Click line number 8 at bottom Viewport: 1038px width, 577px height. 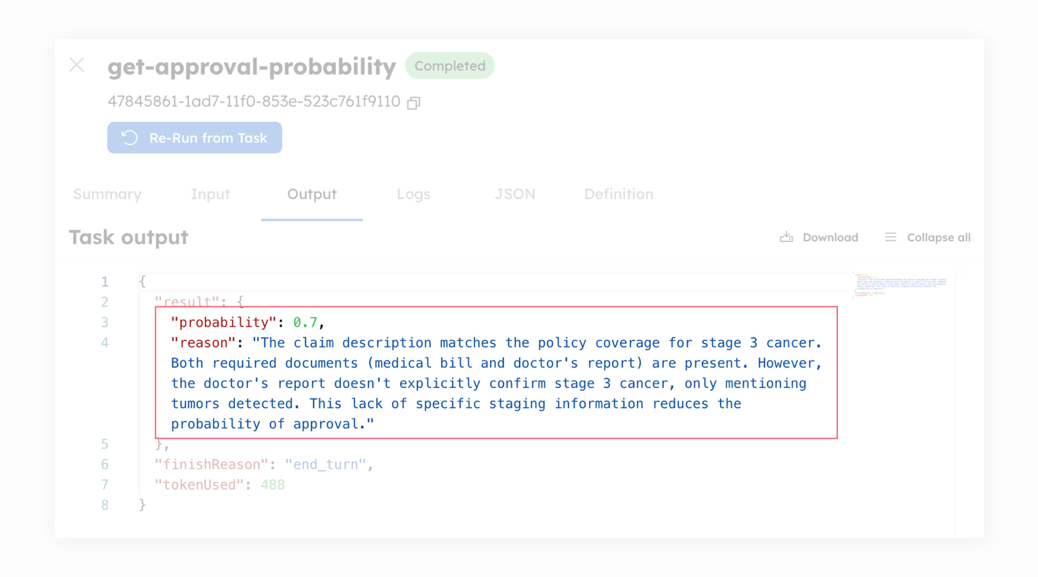(x=104, y=505)
